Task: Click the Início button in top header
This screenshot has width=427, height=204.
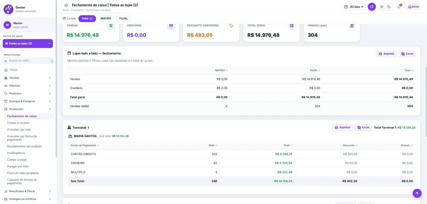Action: [413, 7]
